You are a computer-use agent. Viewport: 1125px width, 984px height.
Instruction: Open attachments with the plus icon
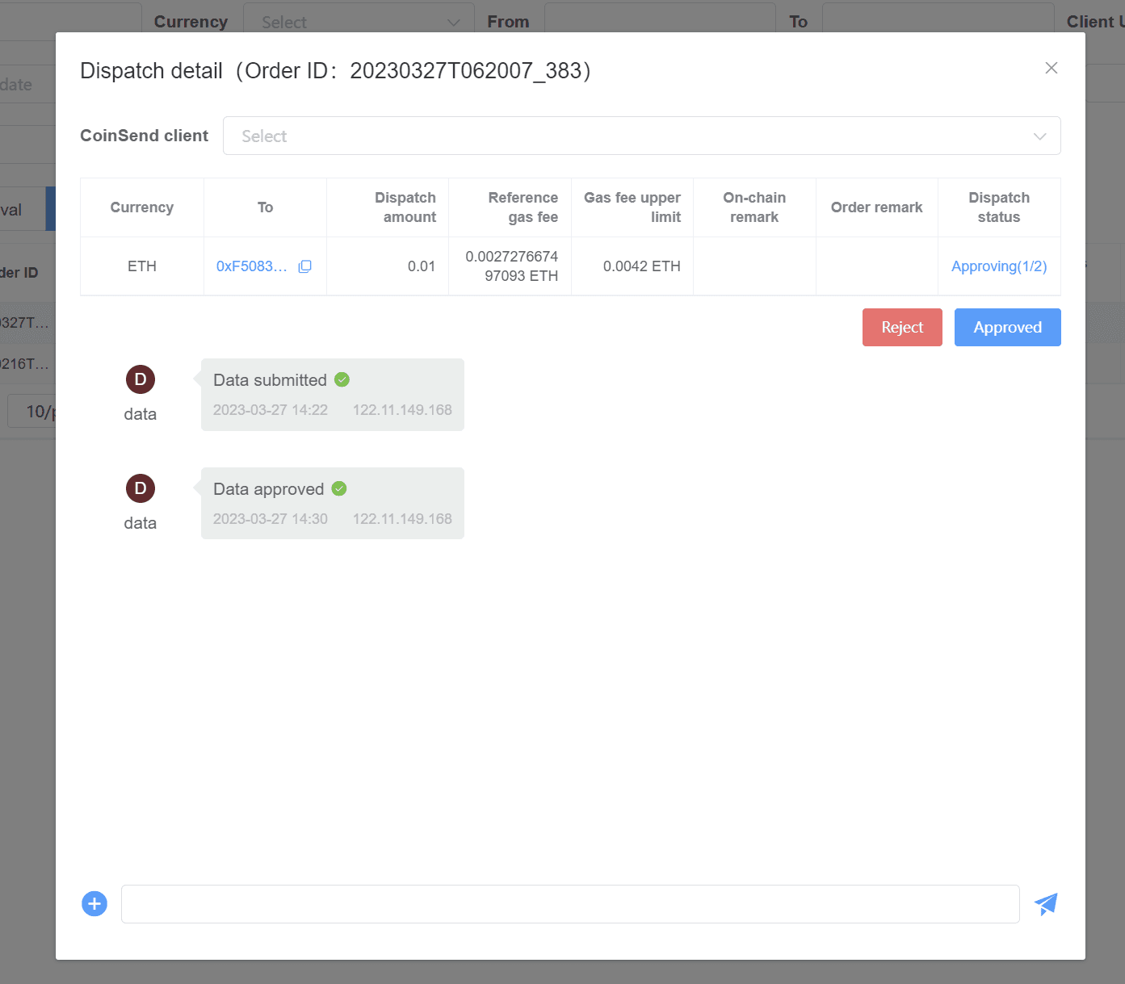point(94,903)
